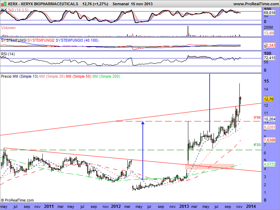
Task: Click the "2013" year on the time axis
Action: [184, 206]
